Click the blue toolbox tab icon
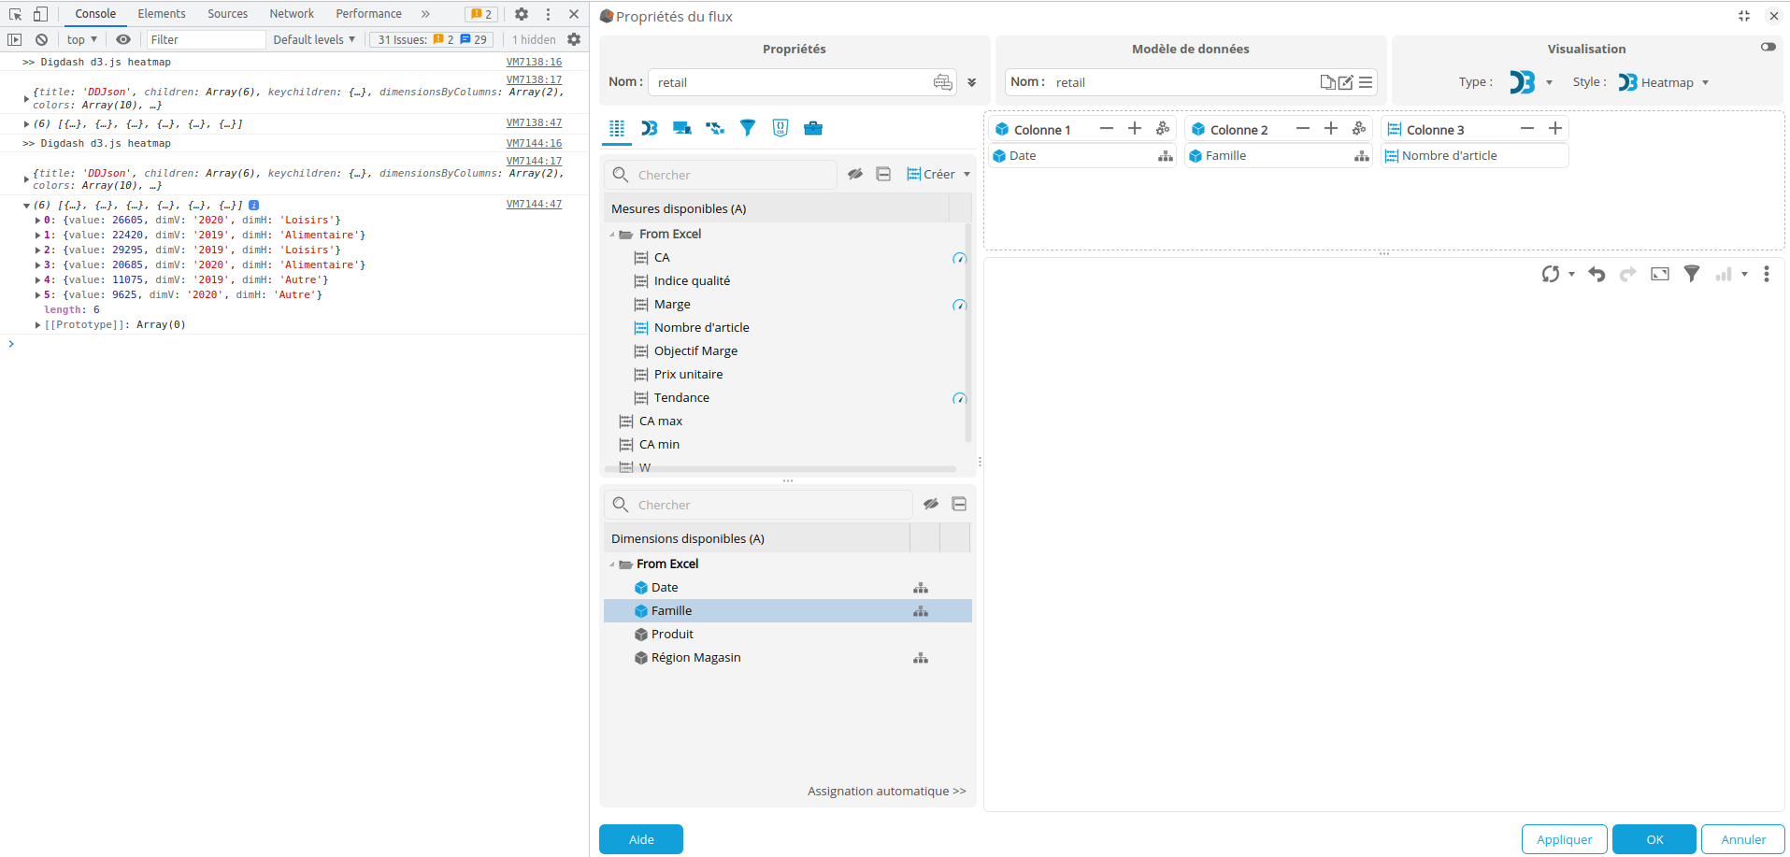 (x=813, y=128)
